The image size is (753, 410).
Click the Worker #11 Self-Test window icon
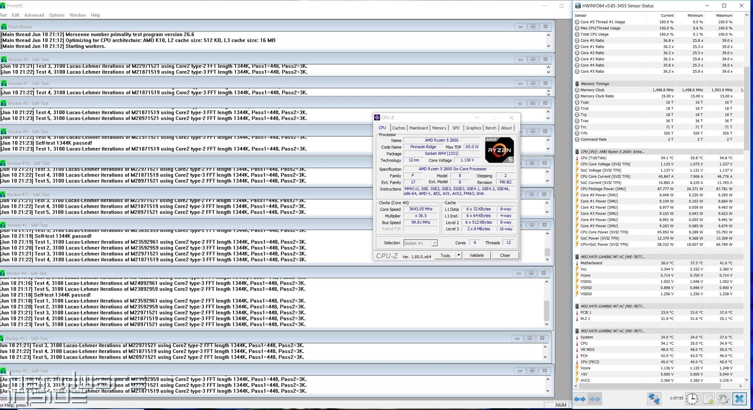[x=3, y=194]
